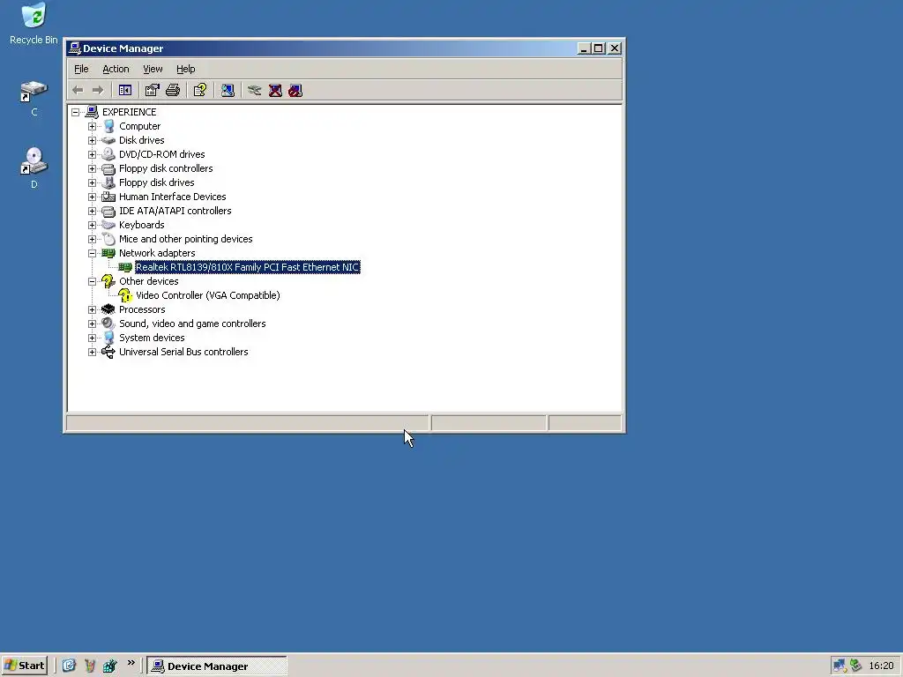Open Properties via the toolbar icon
Screen dimensions: 903x677
[x=152, y=91]
